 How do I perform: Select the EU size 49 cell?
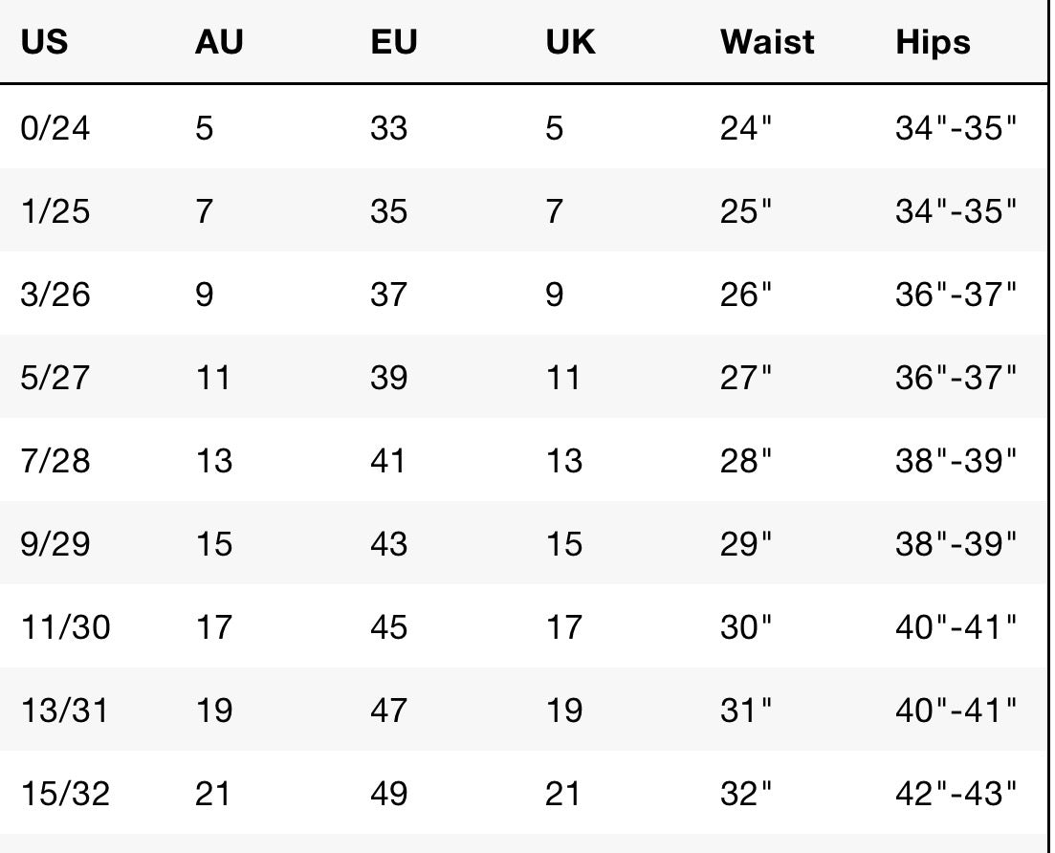point(388,794)
